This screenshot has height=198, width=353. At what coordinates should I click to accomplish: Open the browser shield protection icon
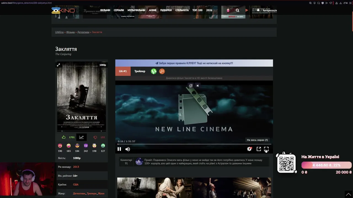click(x=323, y=3)
